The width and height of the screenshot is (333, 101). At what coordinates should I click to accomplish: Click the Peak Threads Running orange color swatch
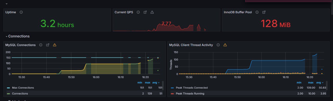tap(172, 94)
